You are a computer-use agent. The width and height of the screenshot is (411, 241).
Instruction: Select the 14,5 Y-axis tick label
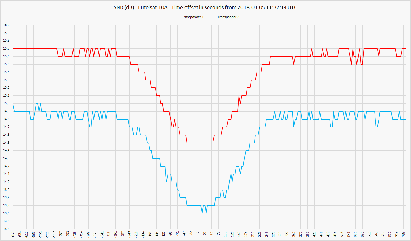(x=6, y=143)
